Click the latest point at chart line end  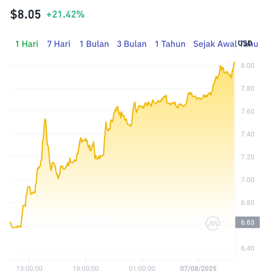[x=234, y=62]
